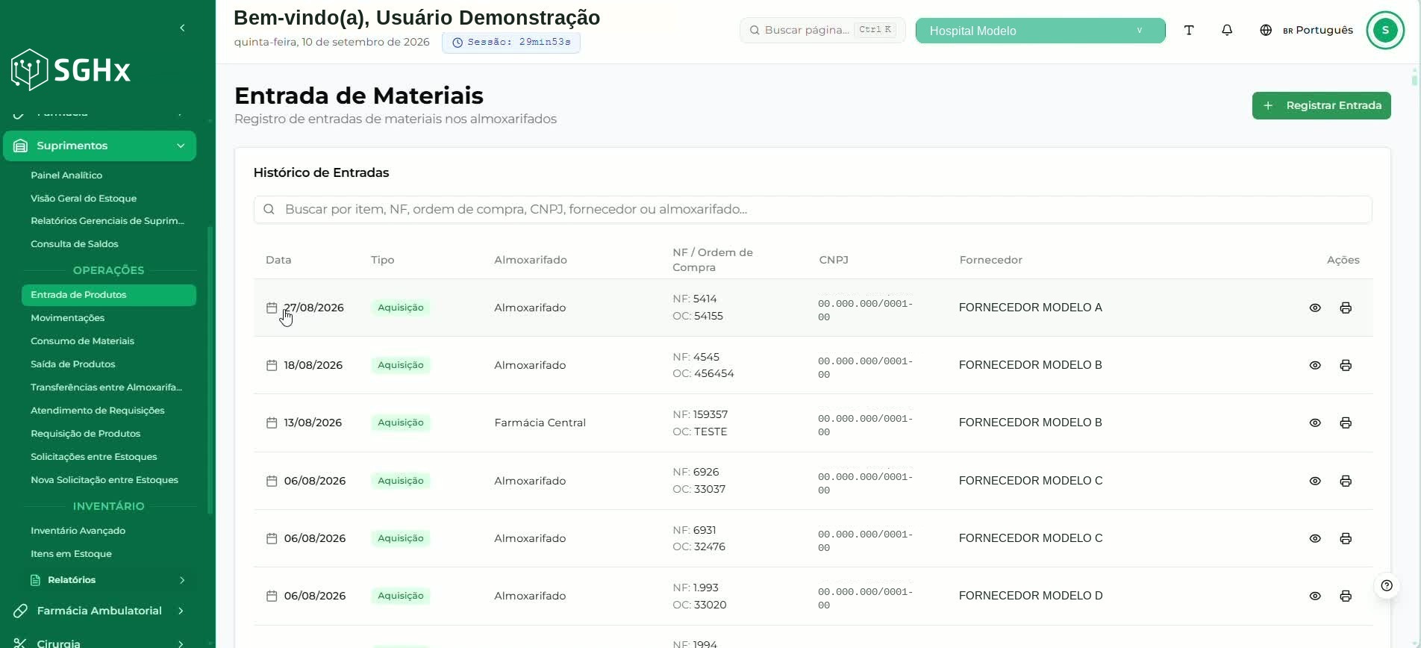1421x648 pixels.
Task: Select the Entrada de Produtos menu item
Action: (x=109, y=295)
